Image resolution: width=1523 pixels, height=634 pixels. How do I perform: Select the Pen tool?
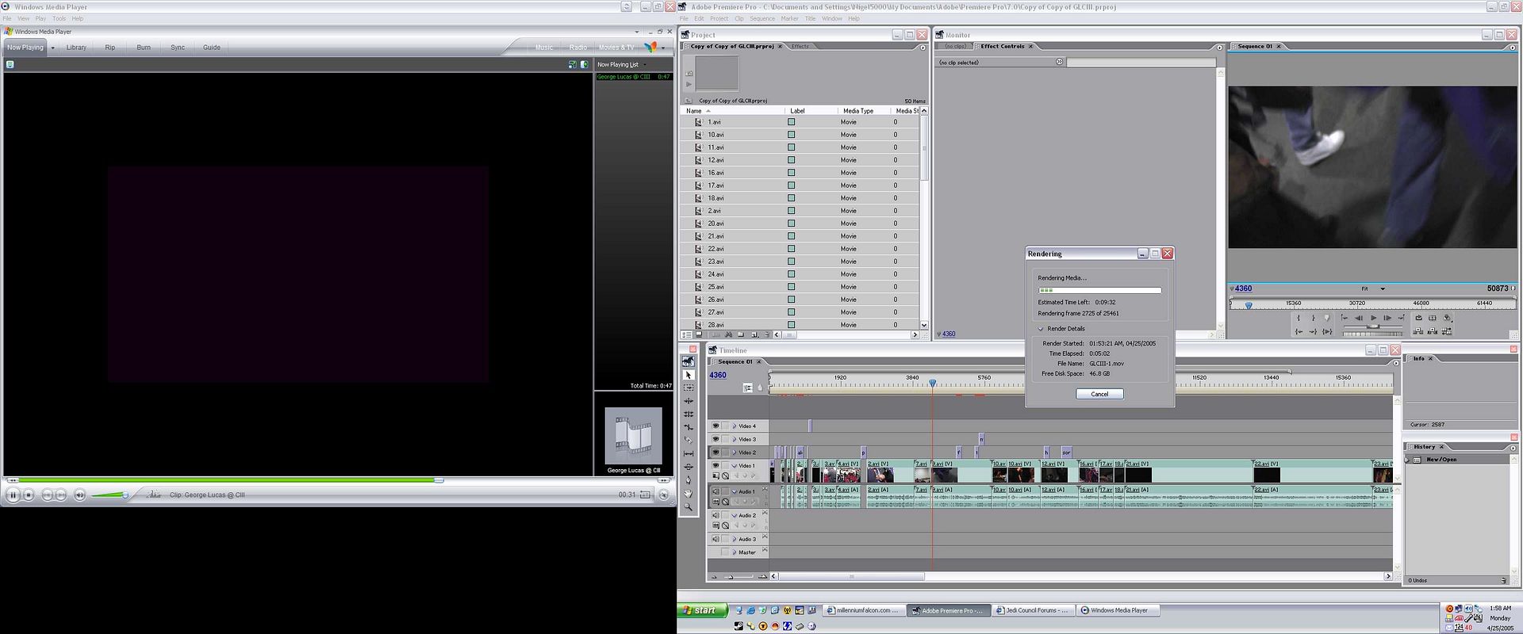click(689, 479)
